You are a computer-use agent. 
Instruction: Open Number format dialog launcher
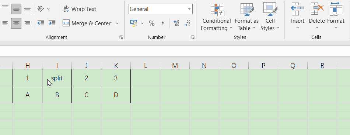click(193, 37)
